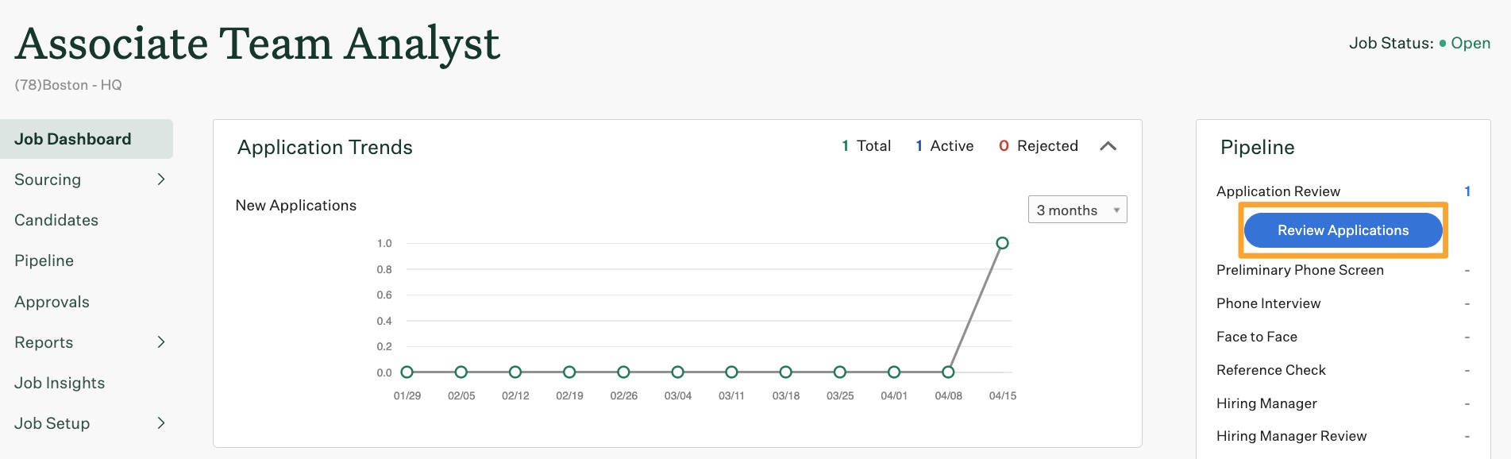Image resolution: width=1511 pixels, height=459 pixels.
Task: Click the Application Review count number
Action: tap(1467, 191)
